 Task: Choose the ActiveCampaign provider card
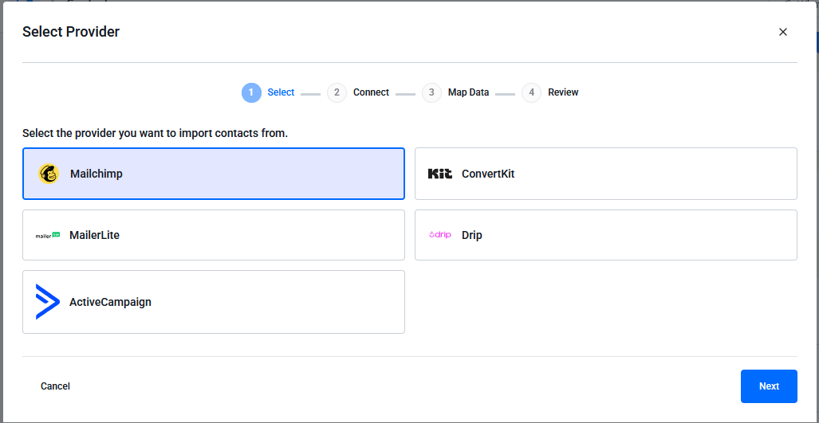click(214, 301)
